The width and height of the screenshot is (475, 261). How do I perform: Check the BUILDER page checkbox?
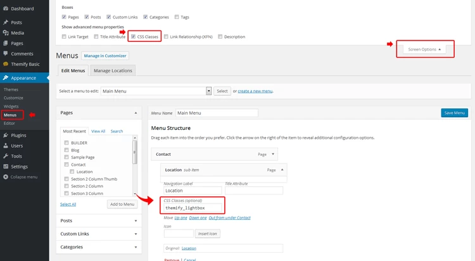[x=66, y=143]
